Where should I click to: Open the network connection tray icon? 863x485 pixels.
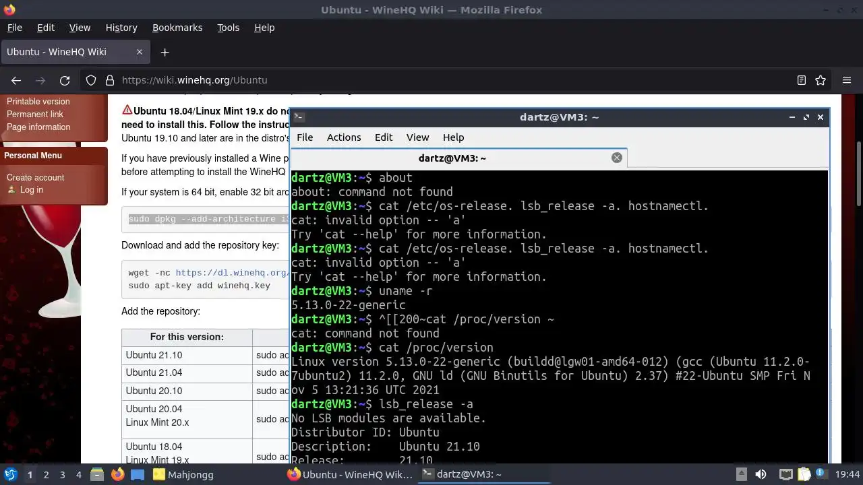[x=785, y=474]
